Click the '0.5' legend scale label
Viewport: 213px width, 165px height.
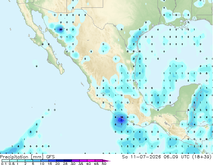tap(12, 164)
